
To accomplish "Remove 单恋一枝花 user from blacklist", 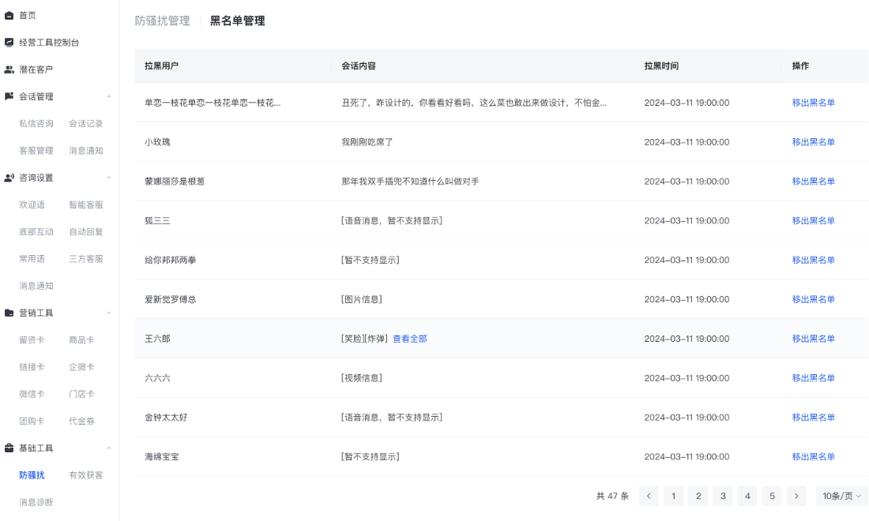I will click(x=813, y=103).
